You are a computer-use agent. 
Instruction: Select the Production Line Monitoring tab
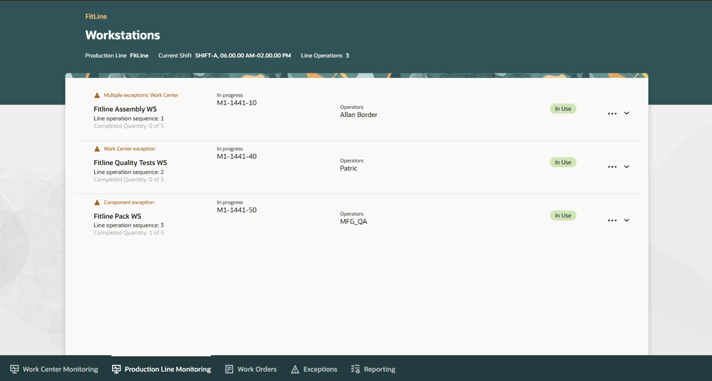click(161, 369)
